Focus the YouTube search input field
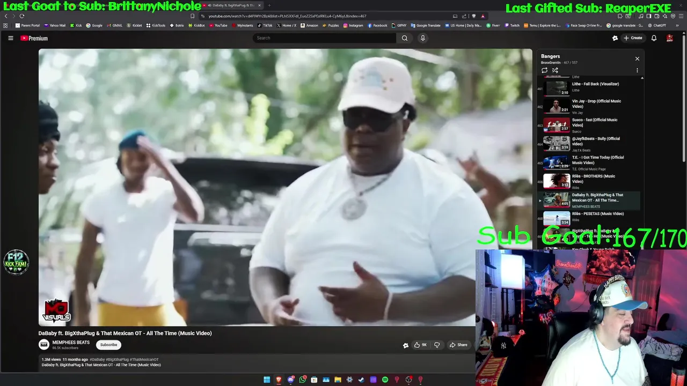This screenshot has height=386, width=687. tap(325, 38)
